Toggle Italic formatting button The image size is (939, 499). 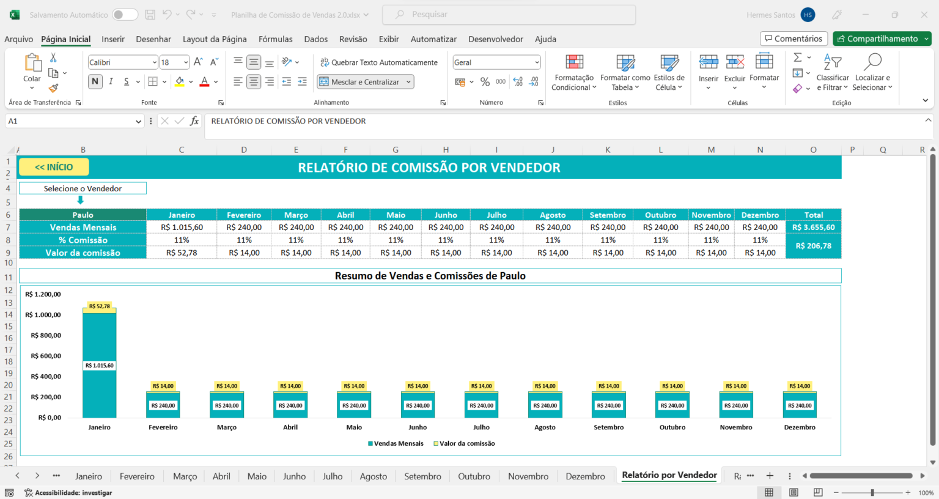click(111, 81)
